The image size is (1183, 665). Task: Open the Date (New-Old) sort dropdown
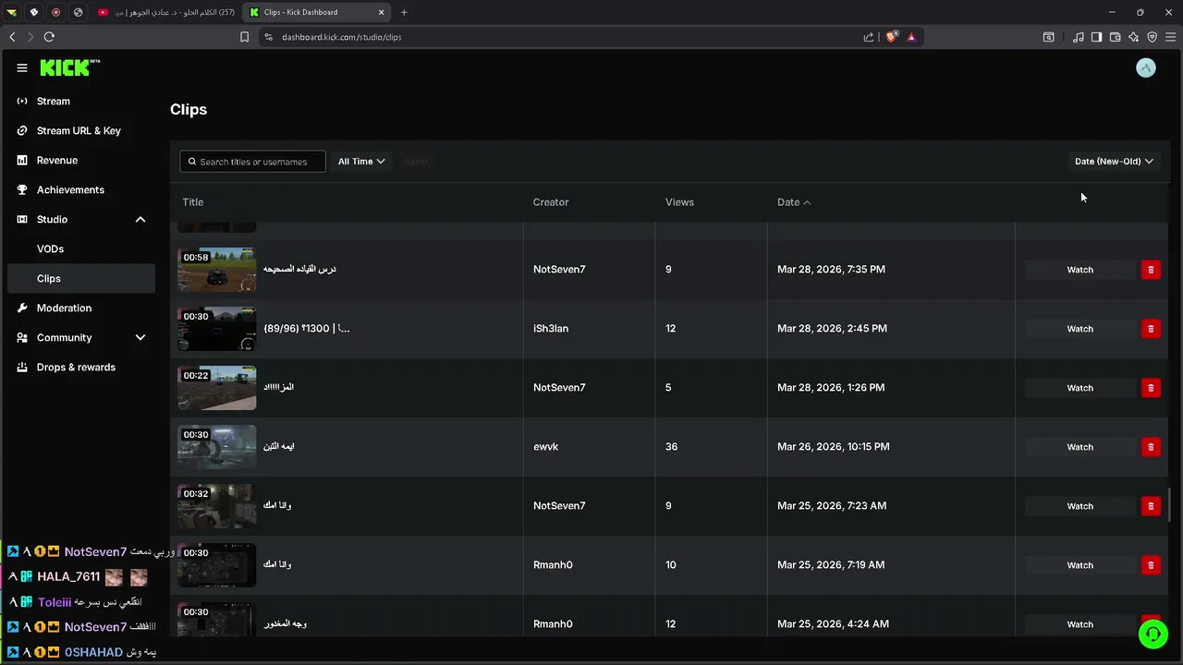click(x=1114, y=162)
